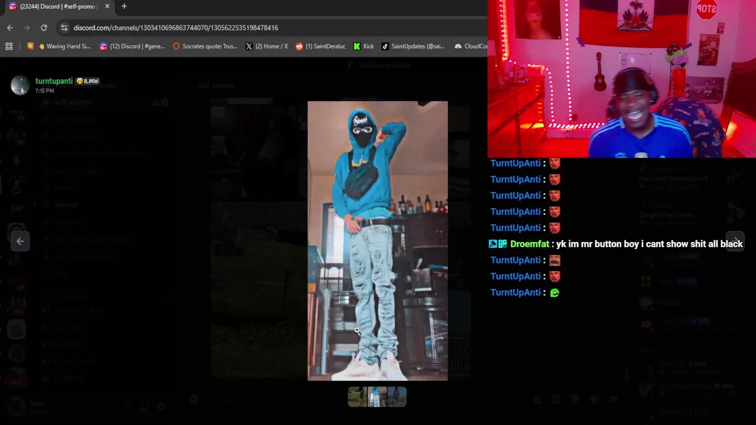Close the Discord #self-promo browser tab
The width and height of the screenshot is (756, 425).
tap(107, 6)
